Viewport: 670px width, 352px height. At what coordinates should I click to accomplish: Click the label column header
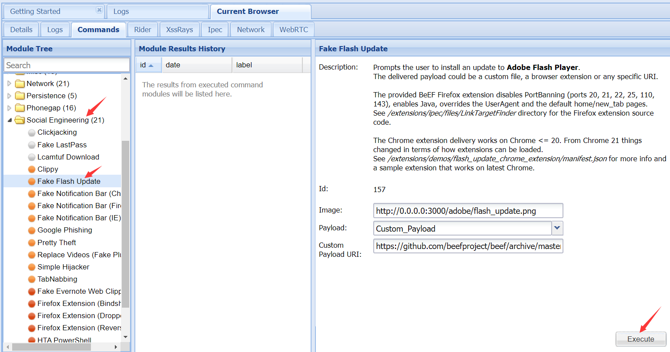click(267, 65)
